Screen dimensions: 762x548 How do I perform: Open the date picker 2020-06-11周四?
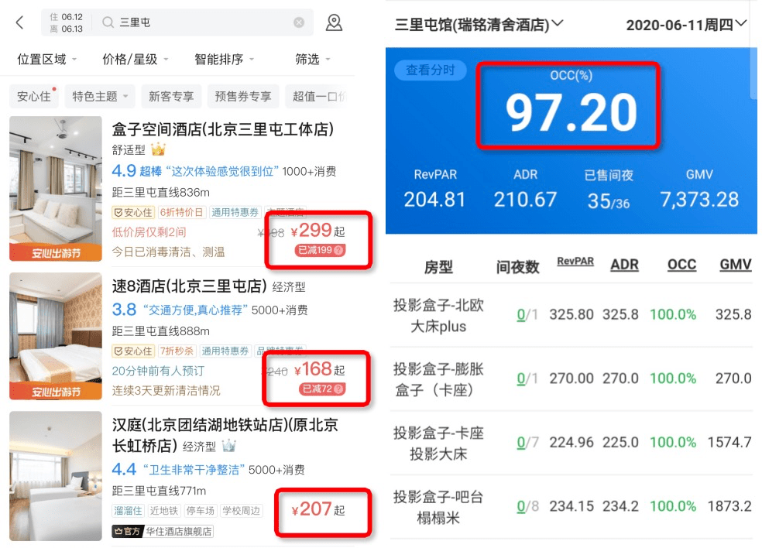click(685, 24)
